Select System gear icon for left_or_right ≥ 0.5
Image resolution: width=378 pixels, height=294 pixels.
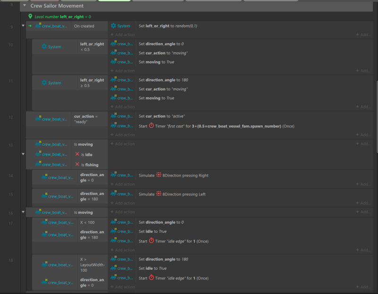point(44,83)
